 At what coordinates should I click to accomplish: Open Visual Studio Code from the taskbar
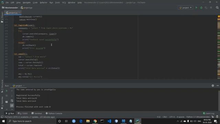(109, 121)
